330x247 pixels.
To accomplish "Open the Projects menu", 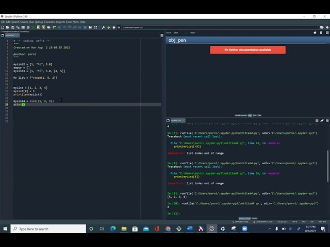I will (x=60, y=22).
